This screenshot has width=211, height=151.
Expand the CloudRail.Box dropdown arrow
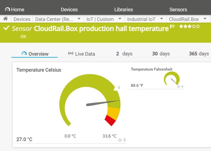(x=205, y=19)
